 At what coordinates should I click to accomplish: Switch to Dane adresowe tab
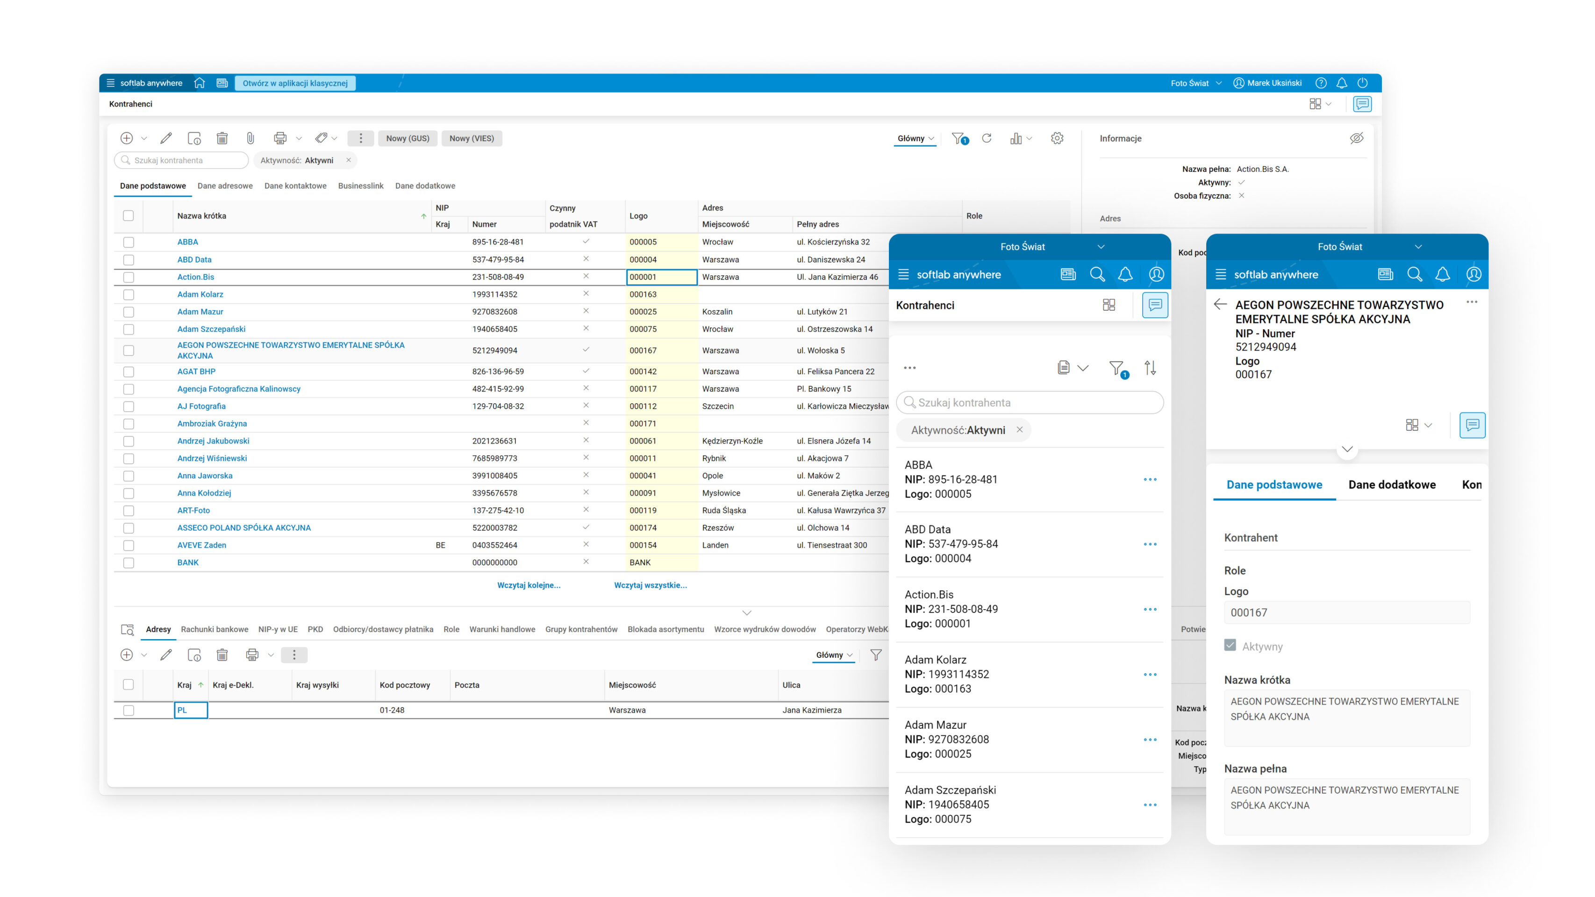click(x=225, y=186)
